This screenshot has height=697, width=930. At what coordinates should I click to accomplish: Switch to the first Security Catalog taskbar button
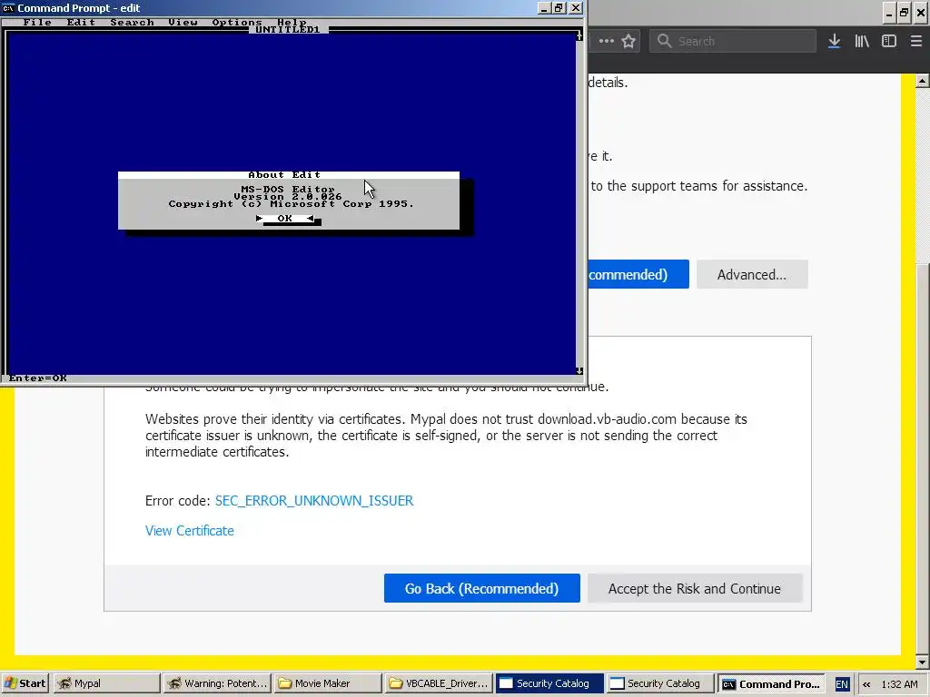click(x=549, y=683)
